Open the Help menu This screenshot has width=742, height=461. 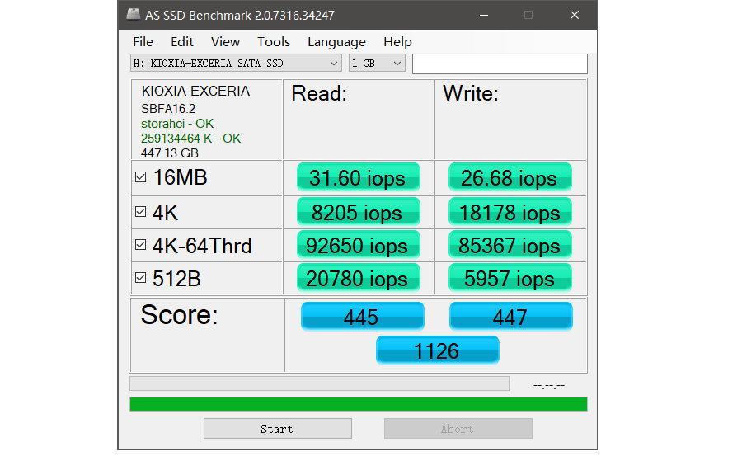[x=397, y=42]
